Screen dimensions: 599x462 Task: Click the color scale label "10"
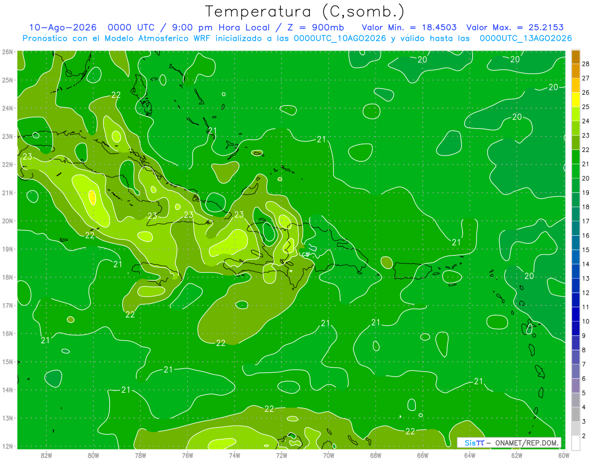pyautogui.click(x=586, y=321)
